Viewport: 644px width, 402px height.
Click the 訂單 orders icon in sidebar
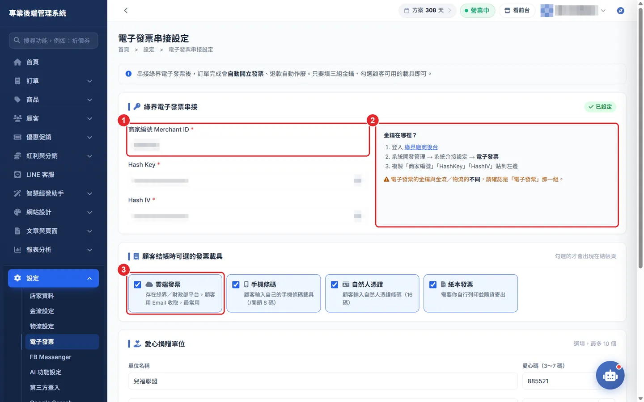(17, 81)
